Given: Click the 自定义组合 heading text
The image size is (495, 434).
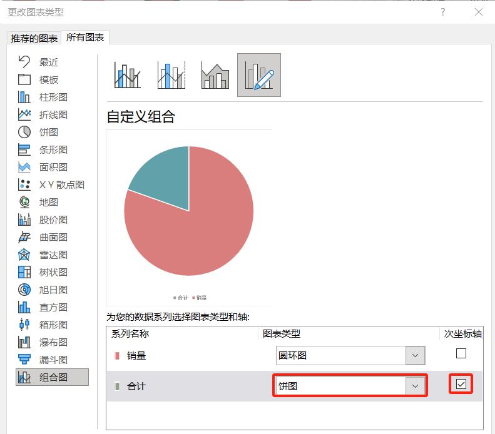Looking at the screenshot, I should [x=141, y=116].
